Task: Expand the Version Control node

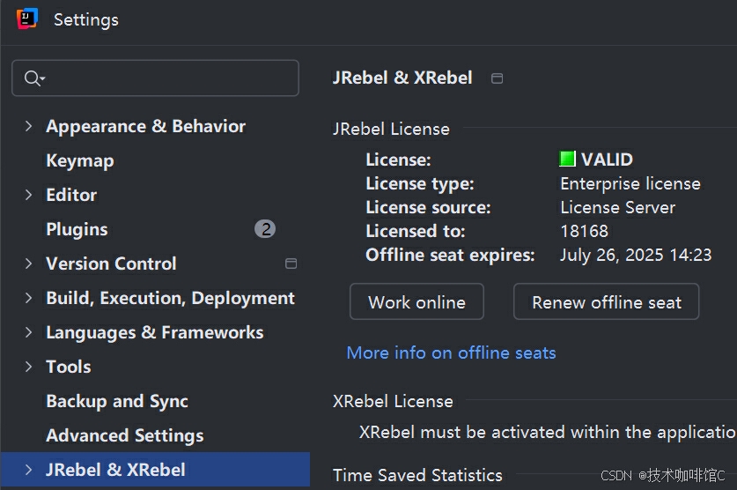Action: (x=29, y=264)
